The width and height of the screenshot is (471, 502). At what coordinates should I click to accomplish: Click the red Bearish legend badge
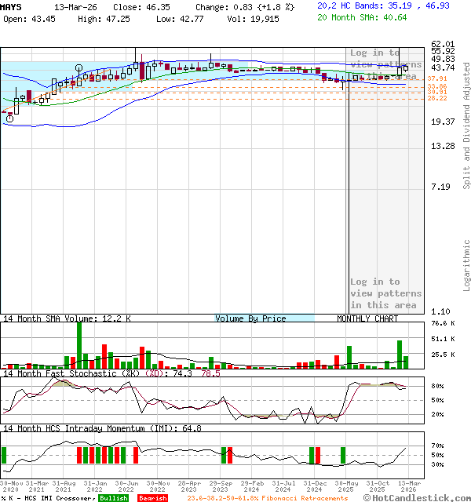click(x=152, y=498)
